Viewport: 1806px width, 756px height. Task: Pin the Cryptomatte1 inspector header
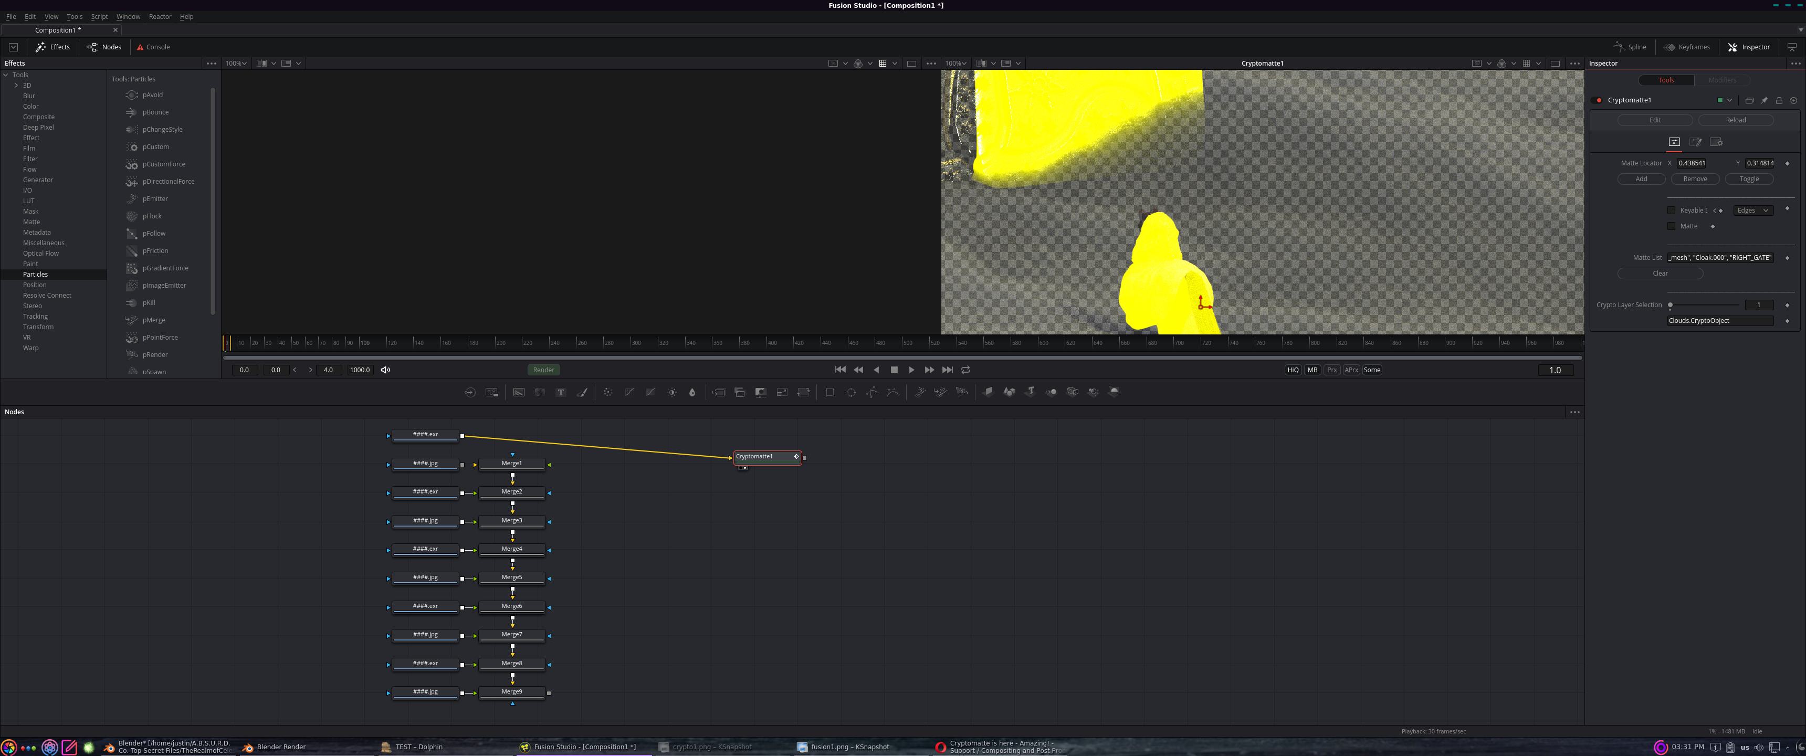(1764, 100)
